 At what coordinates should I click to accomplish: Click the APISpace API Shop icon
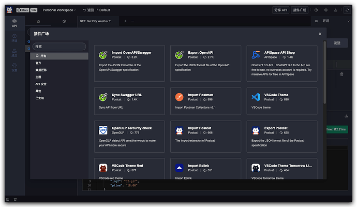[x=255, y=55]
